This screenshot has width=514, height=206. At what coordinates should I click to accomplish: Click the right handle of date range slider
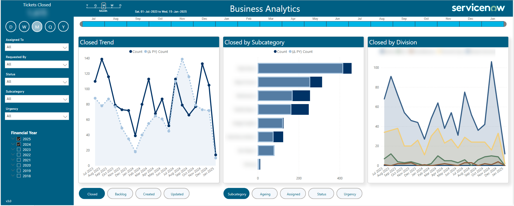point(505,24)
